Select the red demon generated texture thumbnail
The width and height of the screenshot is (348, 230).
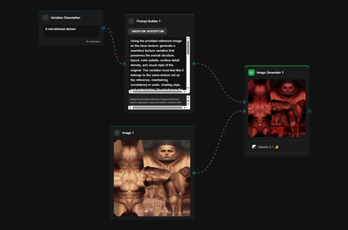tap(277, 108)
